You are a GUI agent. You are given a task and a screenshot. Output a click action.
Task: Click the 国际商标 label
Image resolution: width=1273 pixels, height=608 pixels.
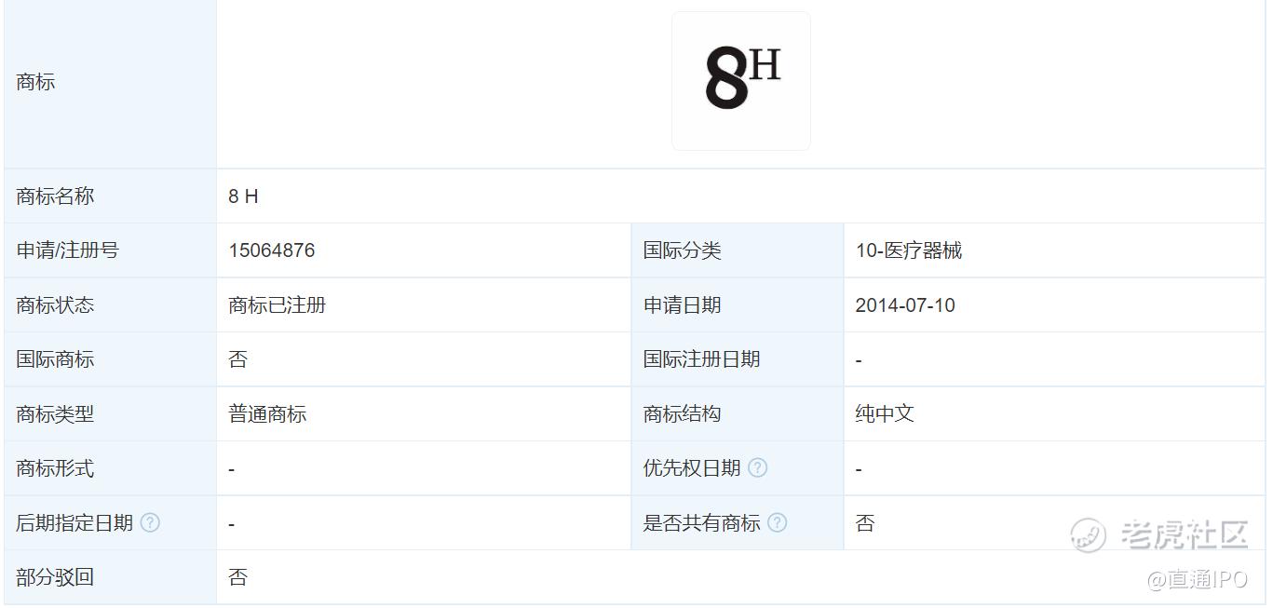coord(55,359)
